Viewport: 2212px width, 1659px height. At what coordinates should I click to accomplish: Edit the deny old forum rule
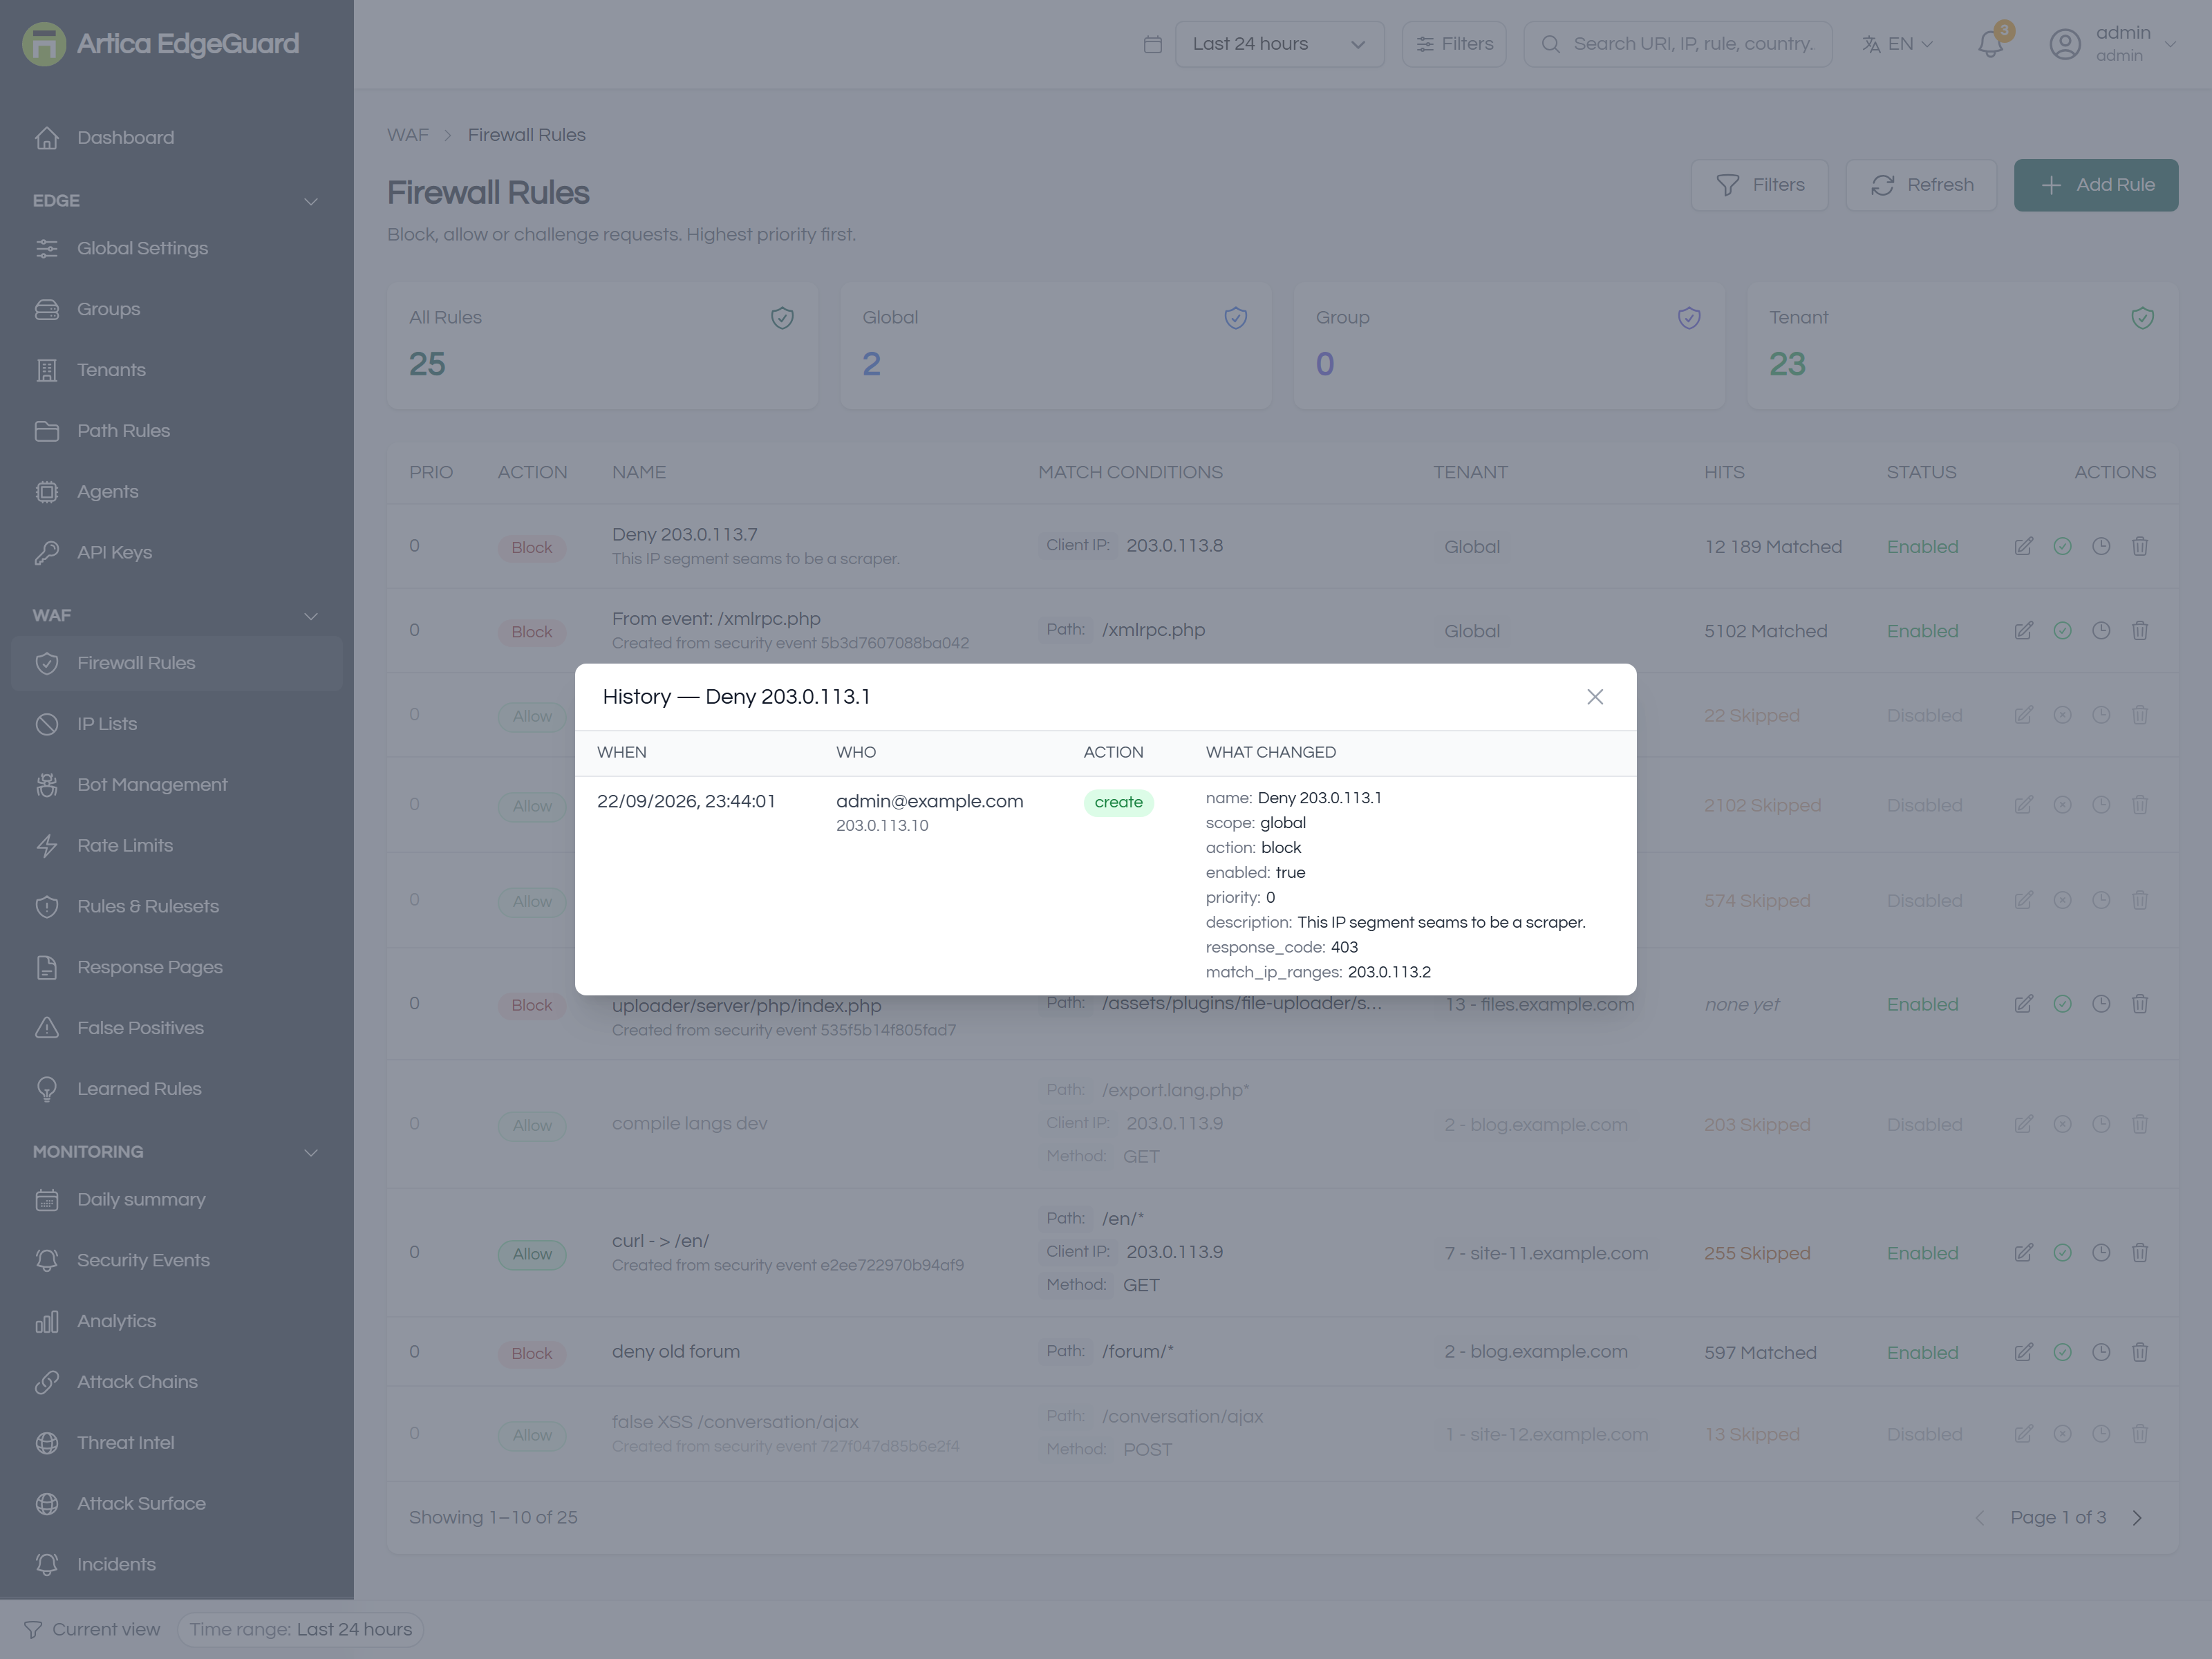(x=2023, y=1352)
